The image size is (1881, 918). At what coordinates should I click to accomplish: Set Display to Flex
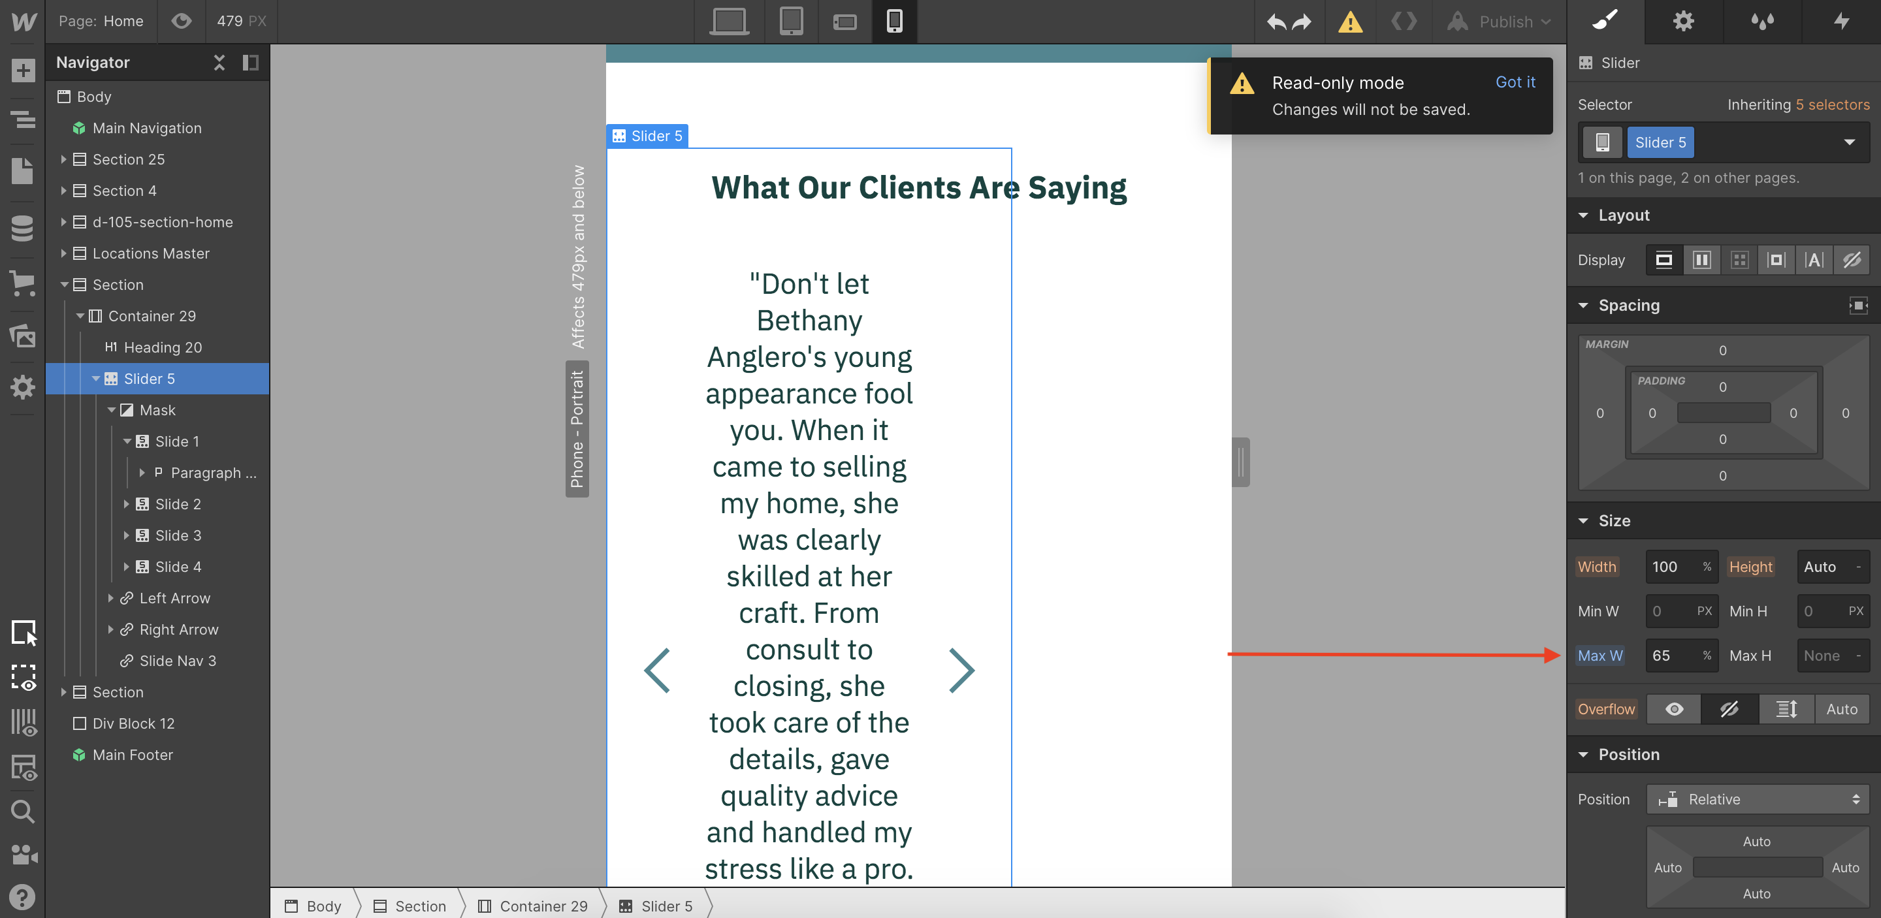(1701, 260)
